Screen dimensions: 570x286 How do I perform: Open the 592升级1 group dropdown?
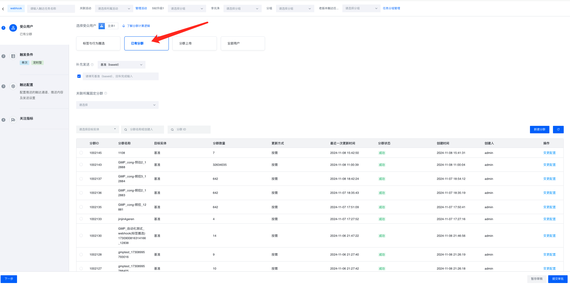[x=187, y=9]
